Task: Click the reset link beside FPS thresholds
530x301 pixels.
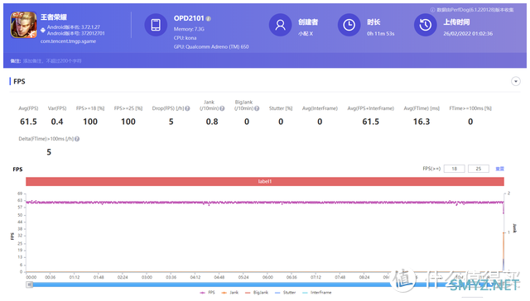Action: click(x=499, y=169)
